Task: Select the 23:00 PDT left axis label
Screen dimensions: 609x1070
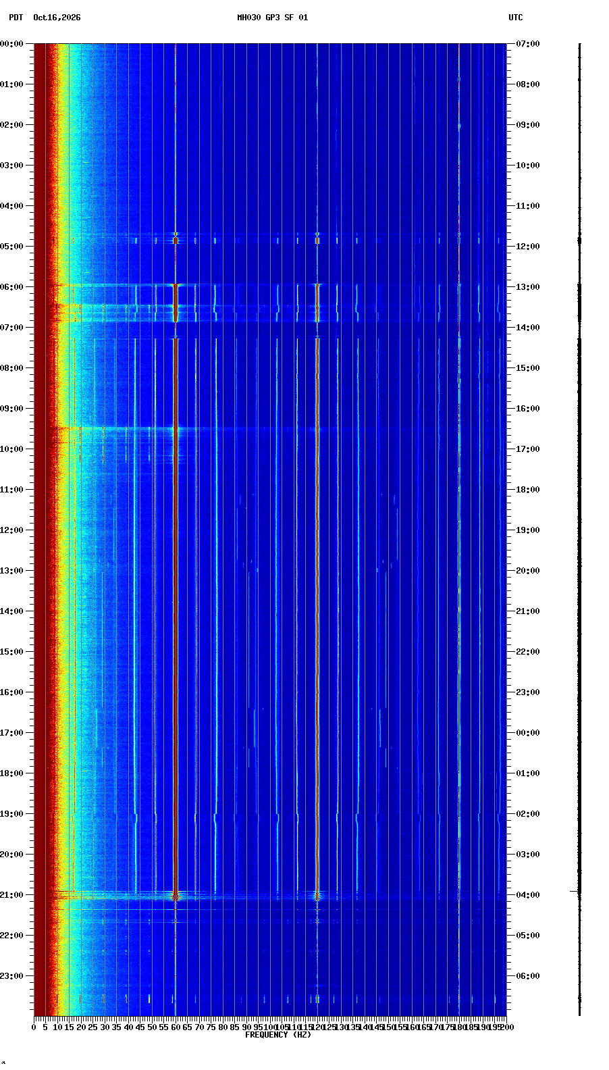Action: tap(11, 976)
